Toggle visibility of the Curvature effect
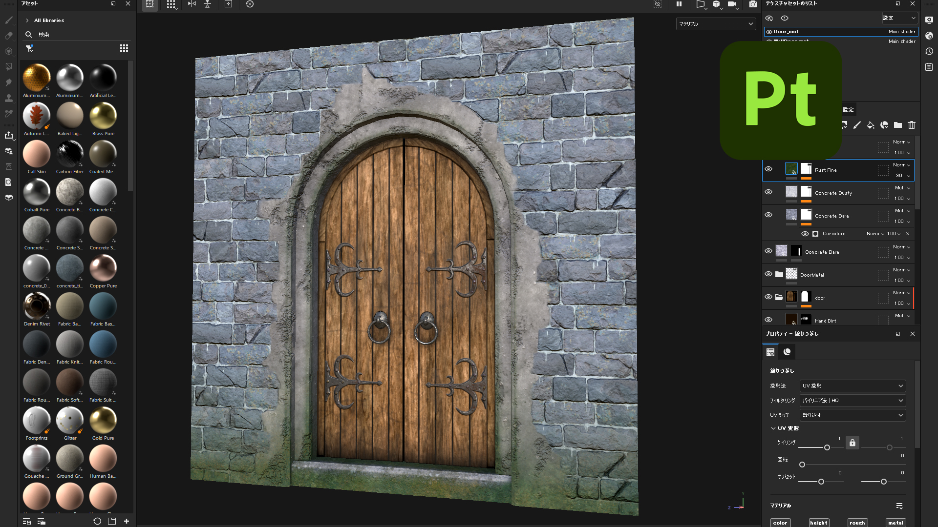Screen dimensions: 938x527 805,234
